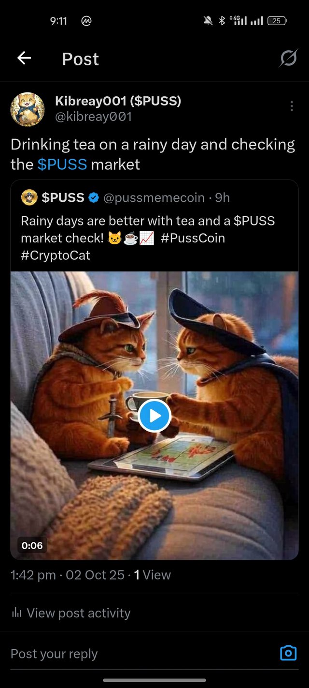Tap the quoted post text about rainy days
Image resolution: width=309 pixels, height=688 pixels.
coord(148,238)
